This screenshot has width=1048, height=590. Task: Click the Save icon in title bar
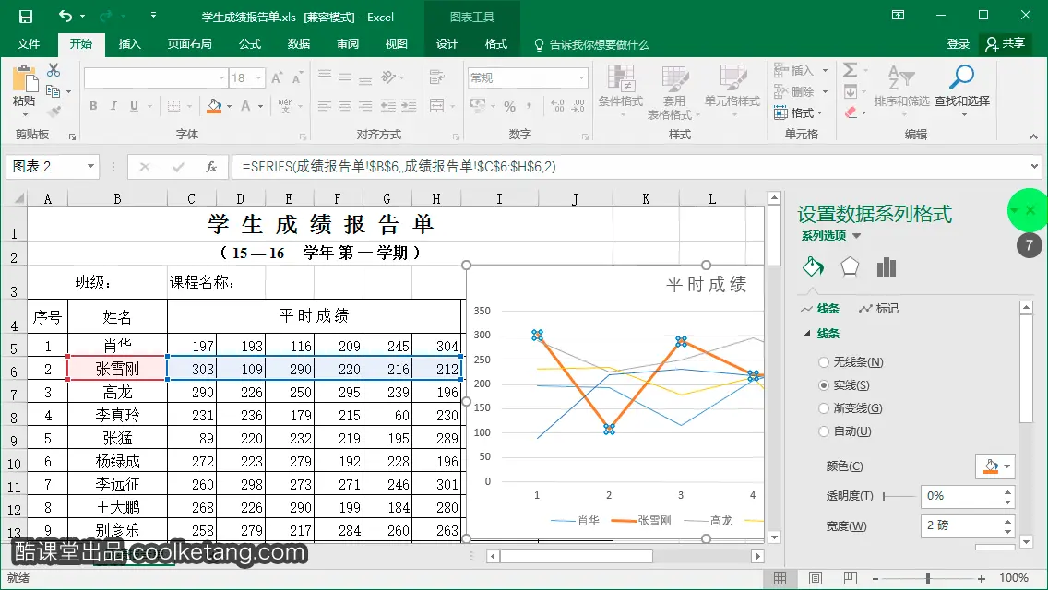coord(26,16)
